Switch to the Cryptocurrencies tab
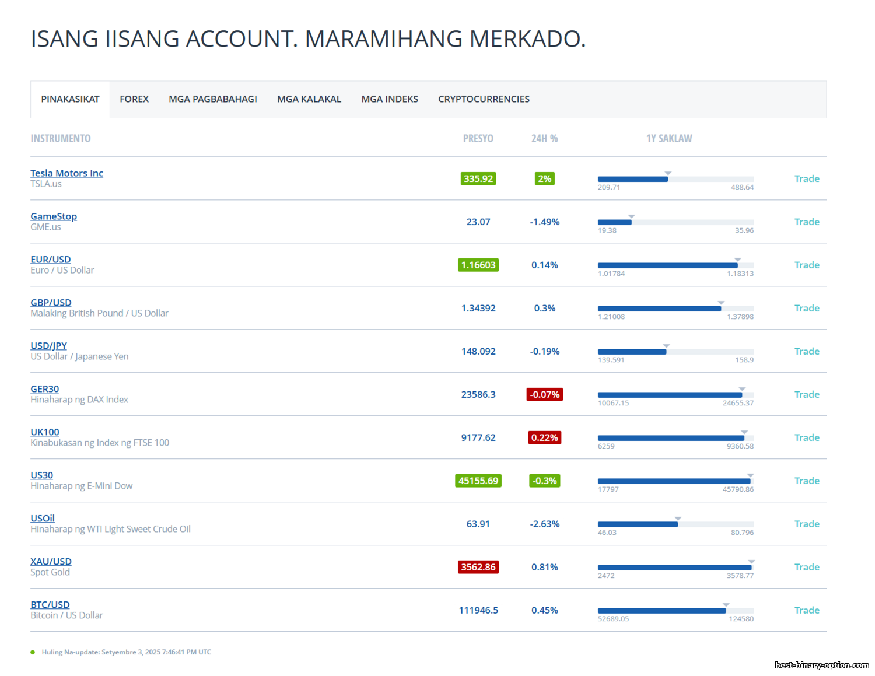 tap(484, 99)
